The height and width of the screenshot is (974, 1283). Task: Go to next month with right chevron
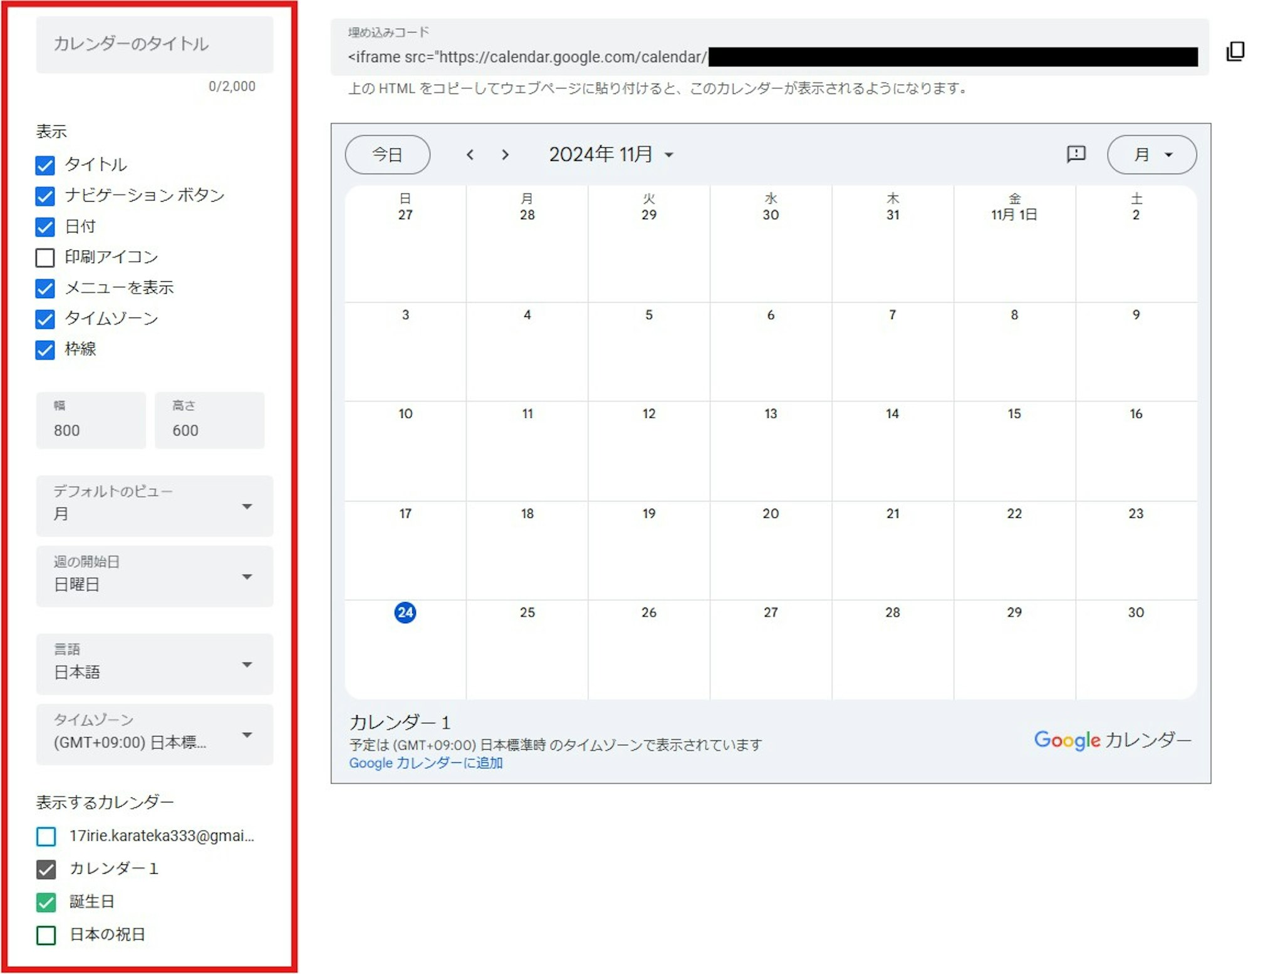click(505, 155)
